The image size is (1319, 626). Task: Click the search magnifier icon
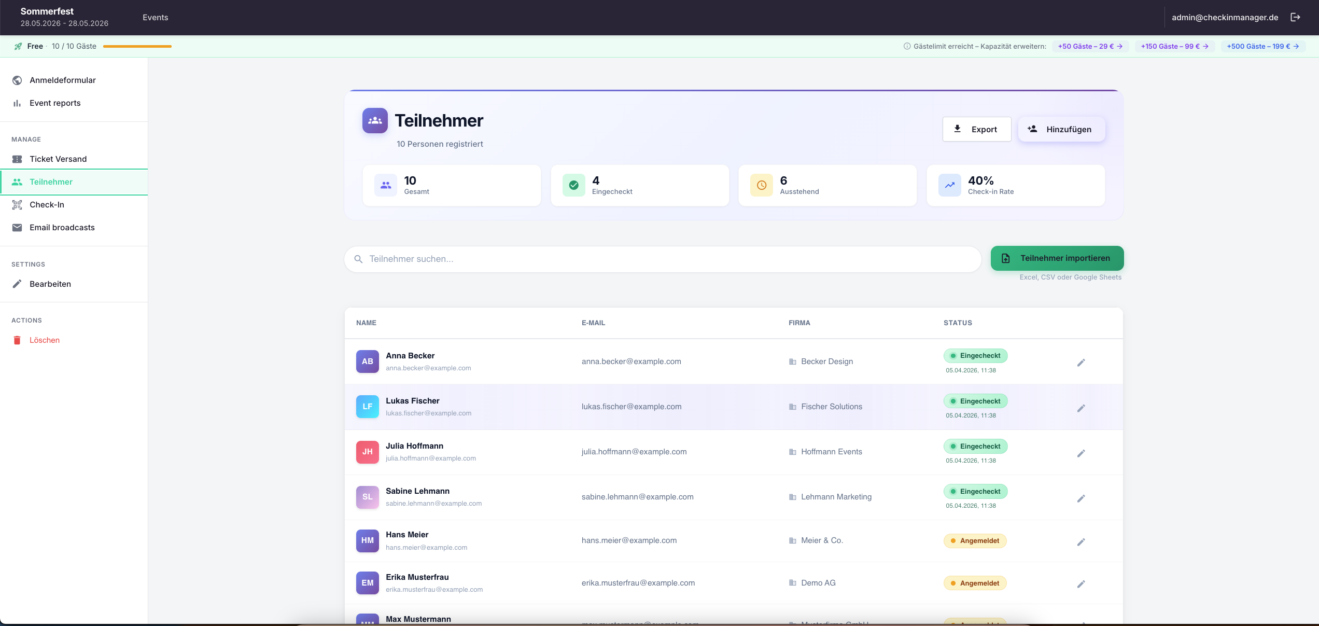(358, 259)
